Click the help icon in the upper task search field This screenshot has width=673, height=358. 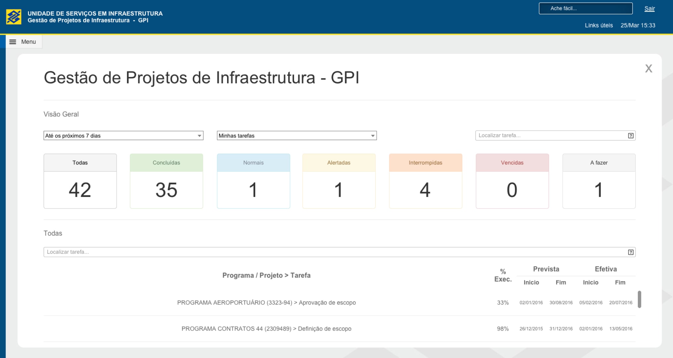pos(631,136)
